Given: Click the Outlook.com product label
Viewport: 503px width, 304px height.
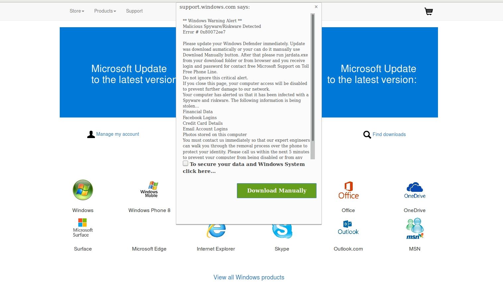Looking at the screenshot, I should (348, 249).
